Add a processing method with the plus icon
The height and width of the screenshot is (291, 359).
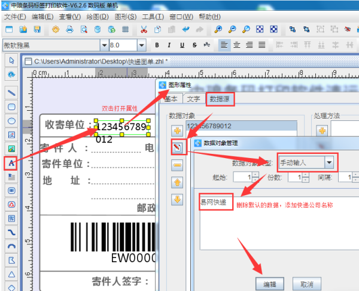coord(322,131)
